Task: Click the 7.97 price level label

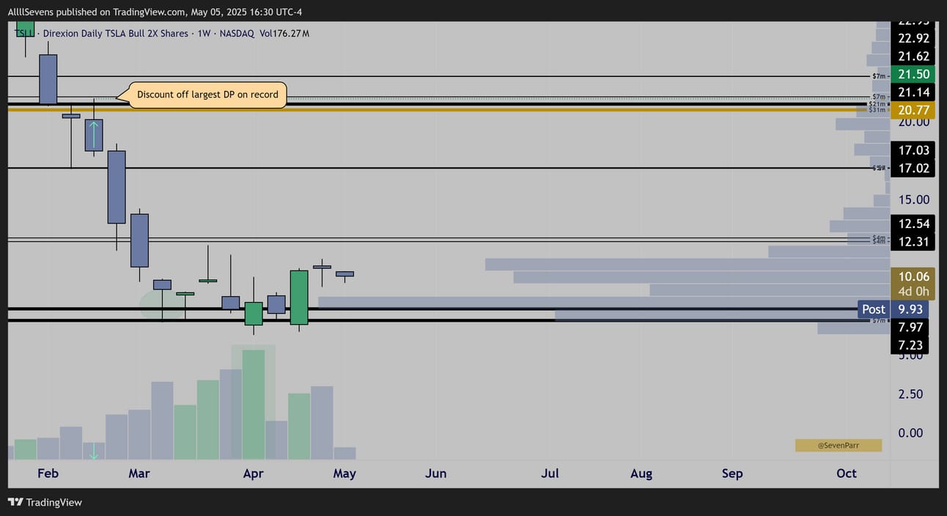Action: click(909, 327)
